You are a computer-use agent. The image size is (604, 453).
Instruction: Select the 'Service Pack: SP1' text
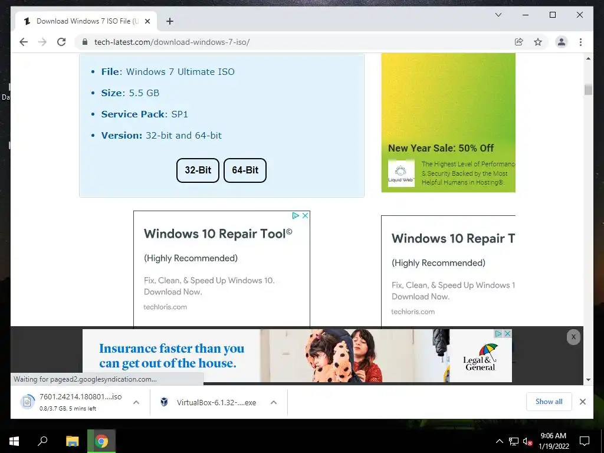click(x=145, y=114)
